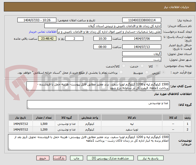Click the resize handle of گروه کالا textarea

click(x=28, y=108)
